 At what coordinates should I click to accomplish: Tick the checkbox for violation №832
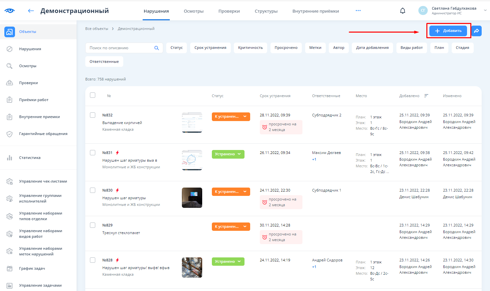coord(93,115)
